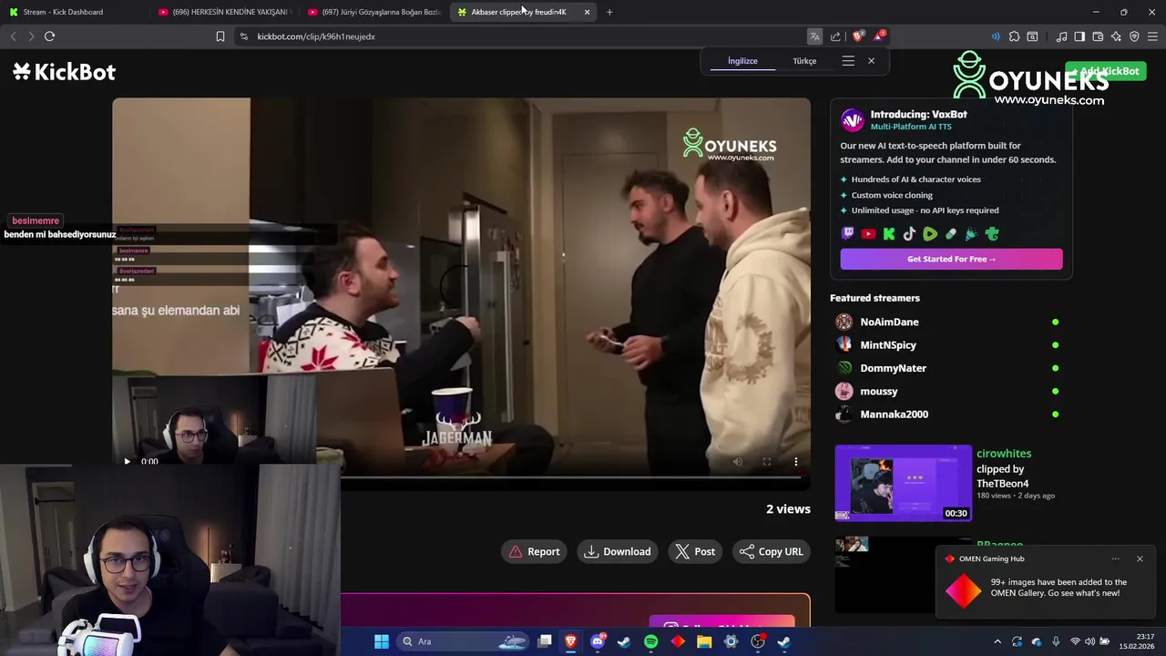
Task: Click the cirowhites channel name
Action: coord(1004,454)
